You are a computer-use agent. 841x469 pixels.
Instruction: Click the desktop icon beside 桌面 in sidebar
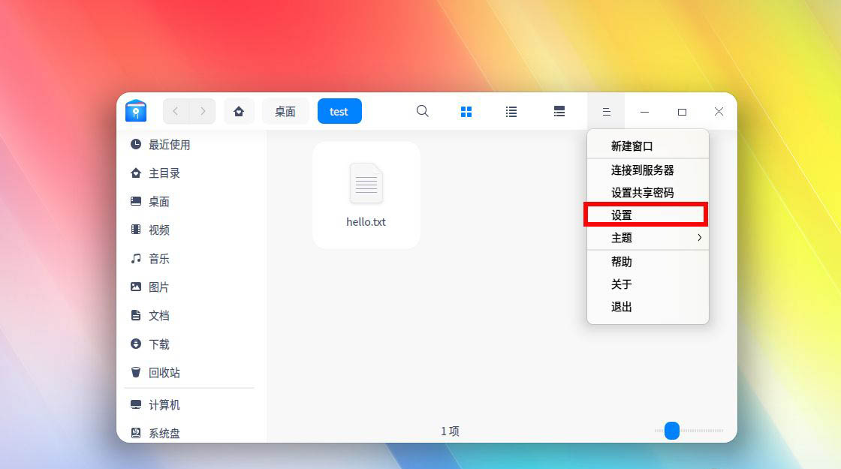136,201
